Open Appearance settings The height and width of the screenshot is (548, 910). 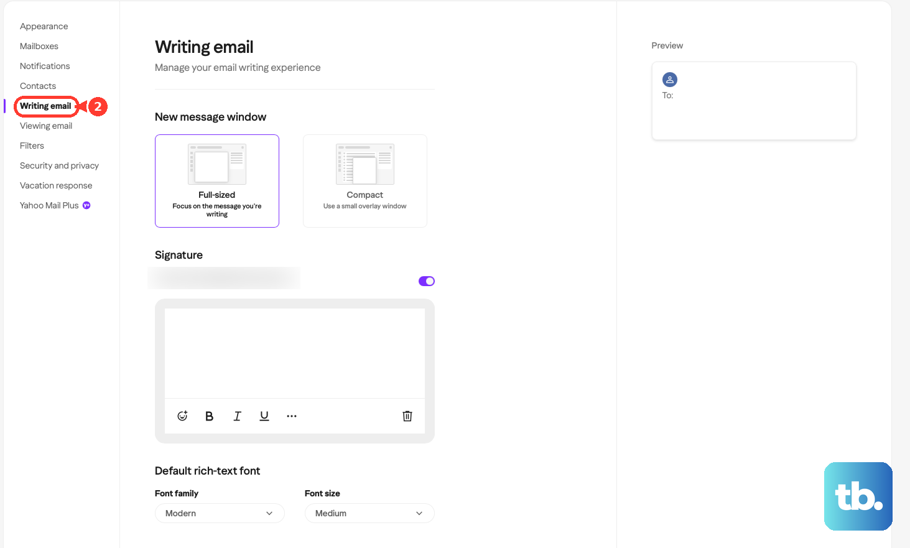tap(44, 26)
